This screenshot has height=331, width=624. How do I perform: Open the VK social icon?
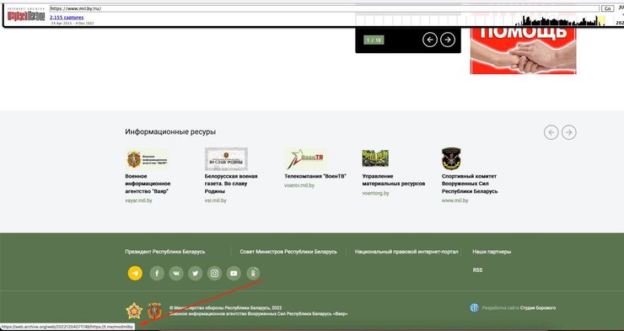click(176, 274)
